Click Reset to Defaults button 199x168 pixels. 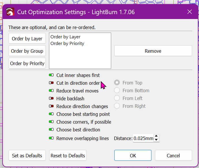pyautogui.click(x=68, y=155)
